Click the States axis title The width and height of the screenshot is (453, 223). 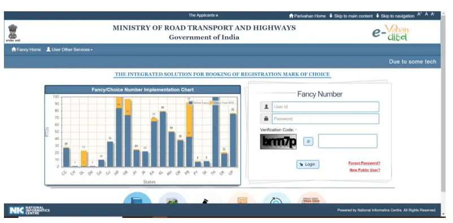click(x=149, y=182)
